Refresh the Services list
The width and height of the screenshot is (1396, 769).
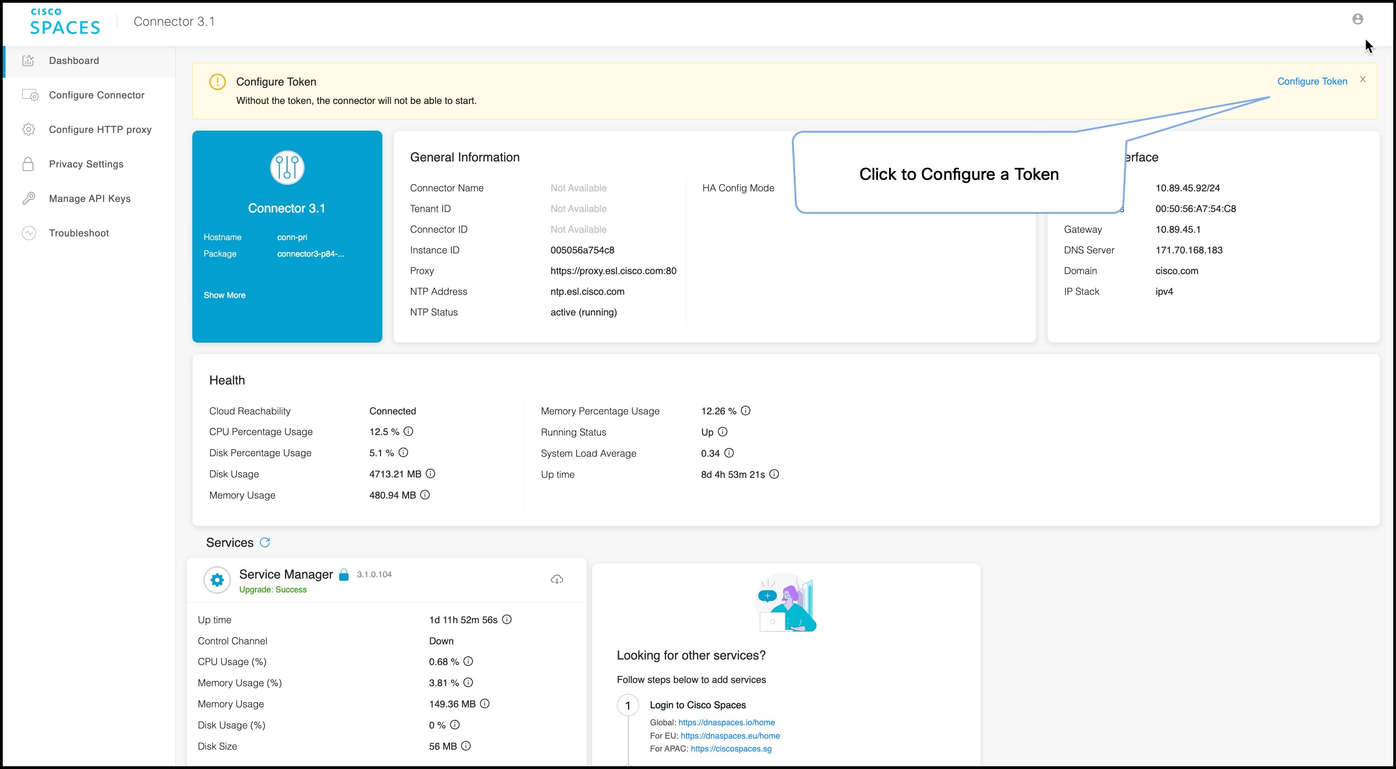265,542
